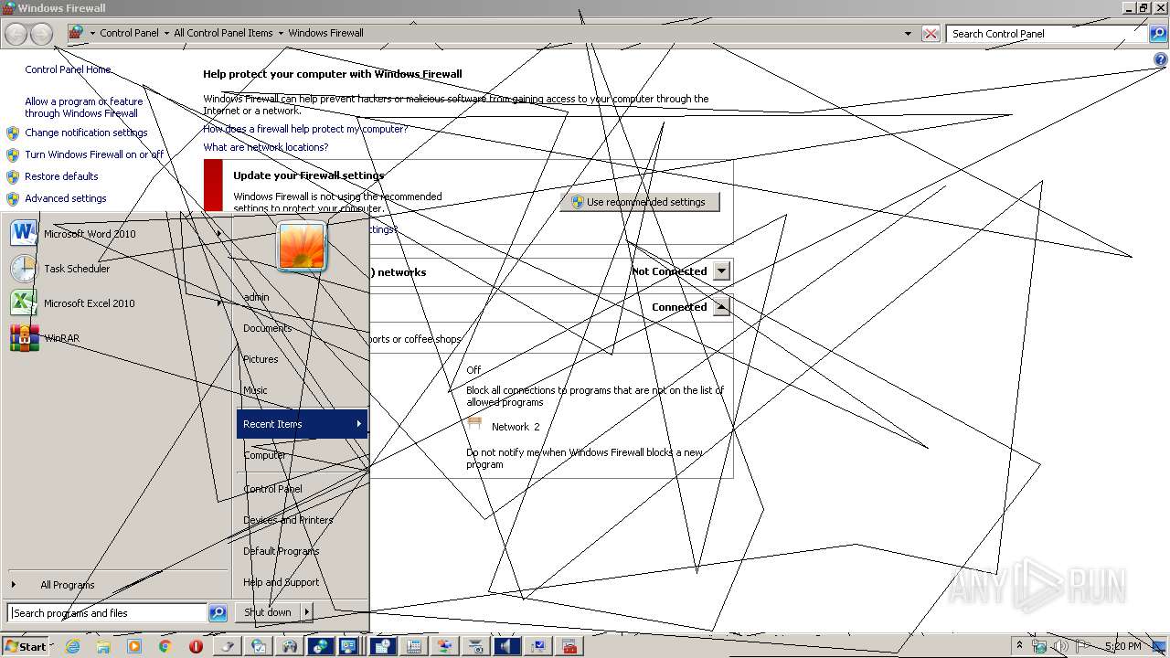Click the help question mark icon

(1161, 60)
